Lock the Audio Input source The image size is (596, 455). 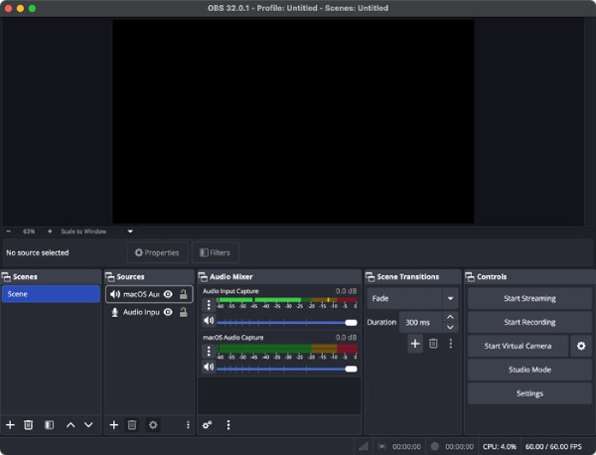183,312
